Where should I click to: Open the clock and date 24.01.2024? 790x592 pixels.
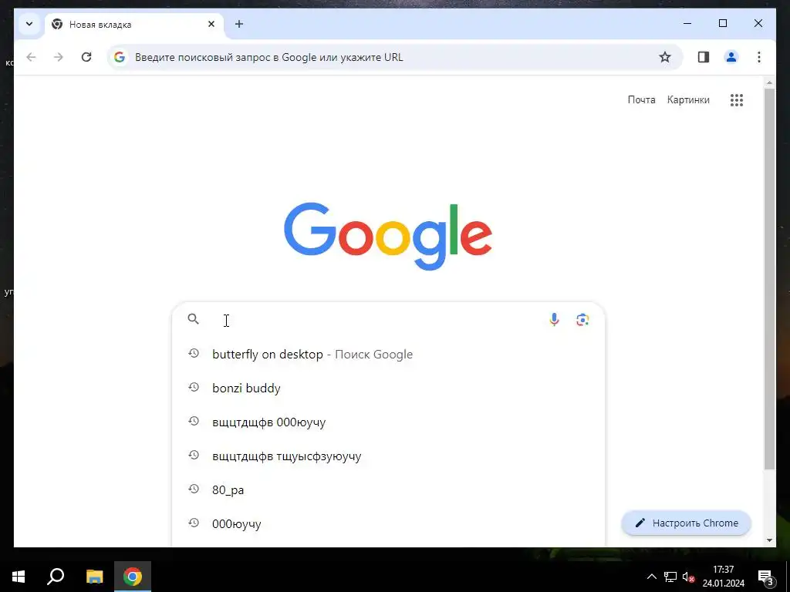pyautogui.click(x=724, y=577)
